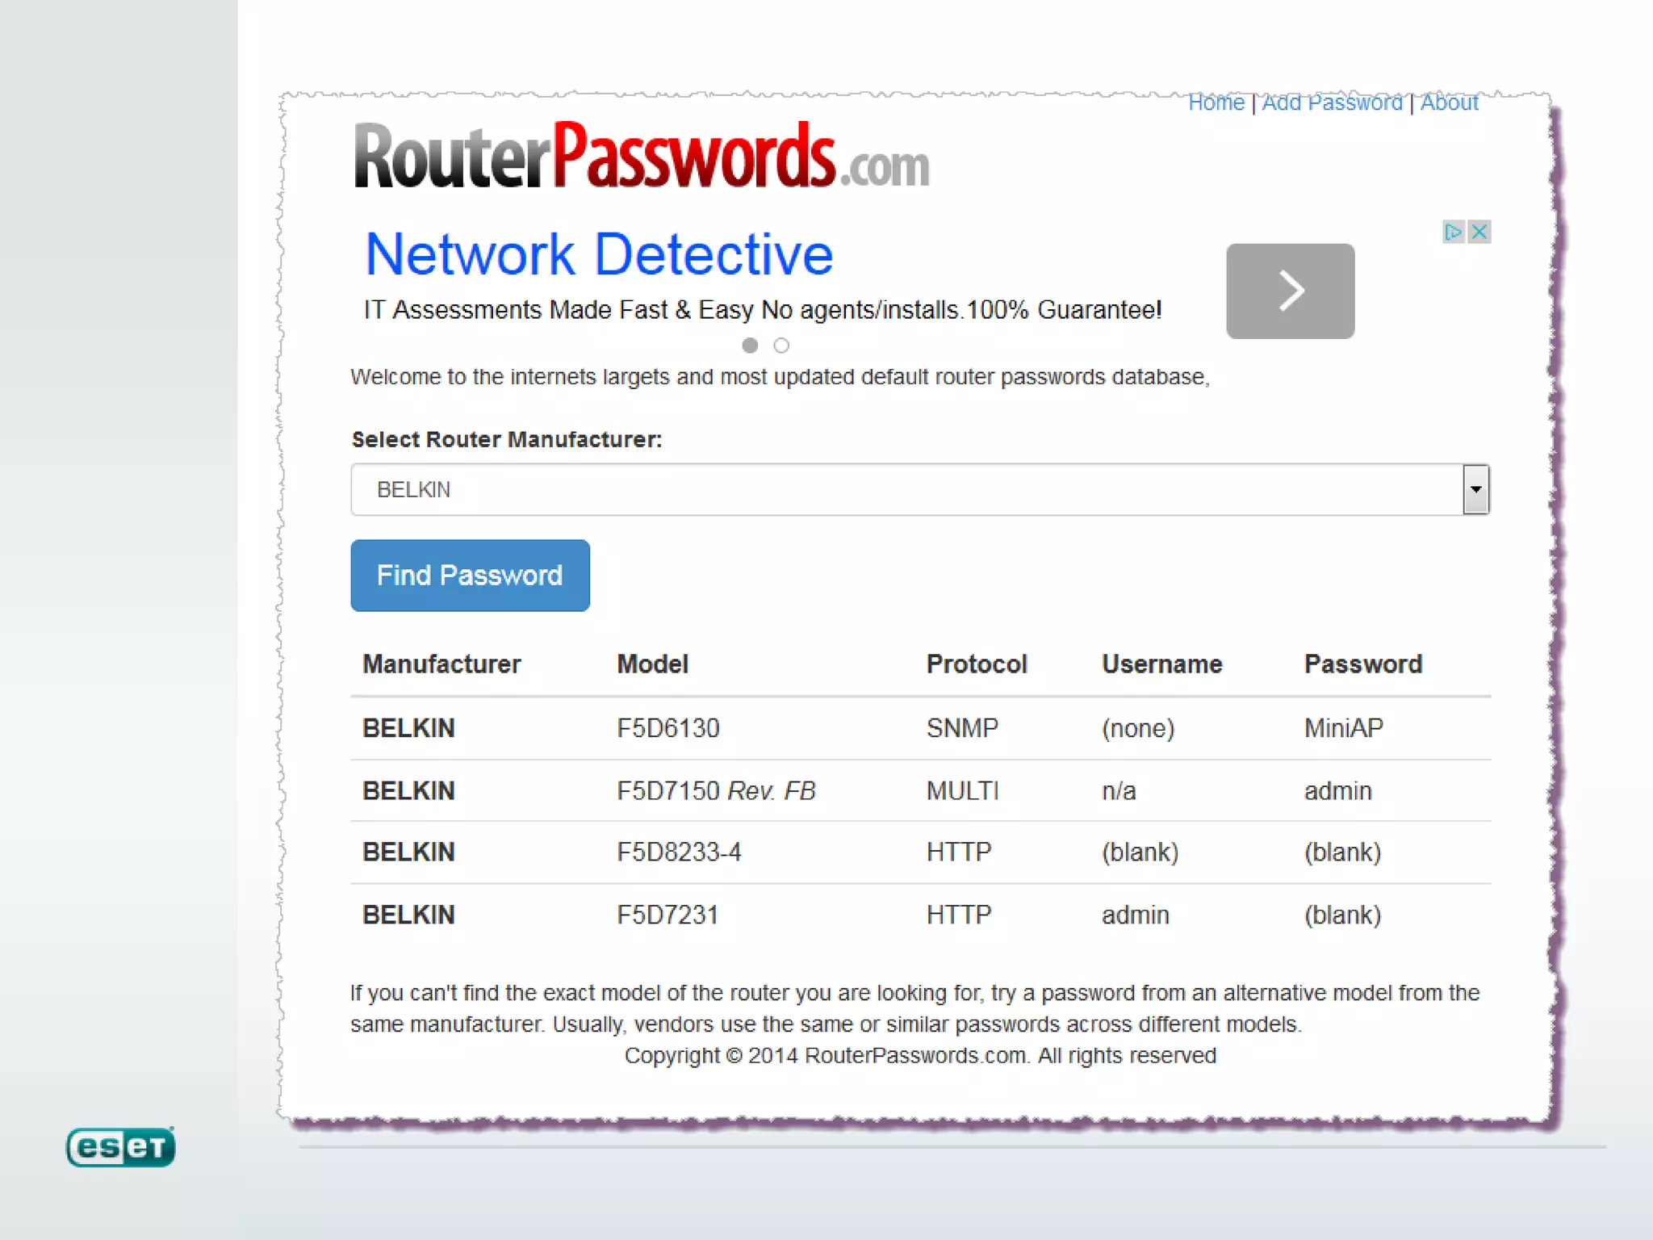Open the Network Detective ad headline
The height and width of the screenshot is (1240, 1653).
pyautogui.click(x=600, y=254)
